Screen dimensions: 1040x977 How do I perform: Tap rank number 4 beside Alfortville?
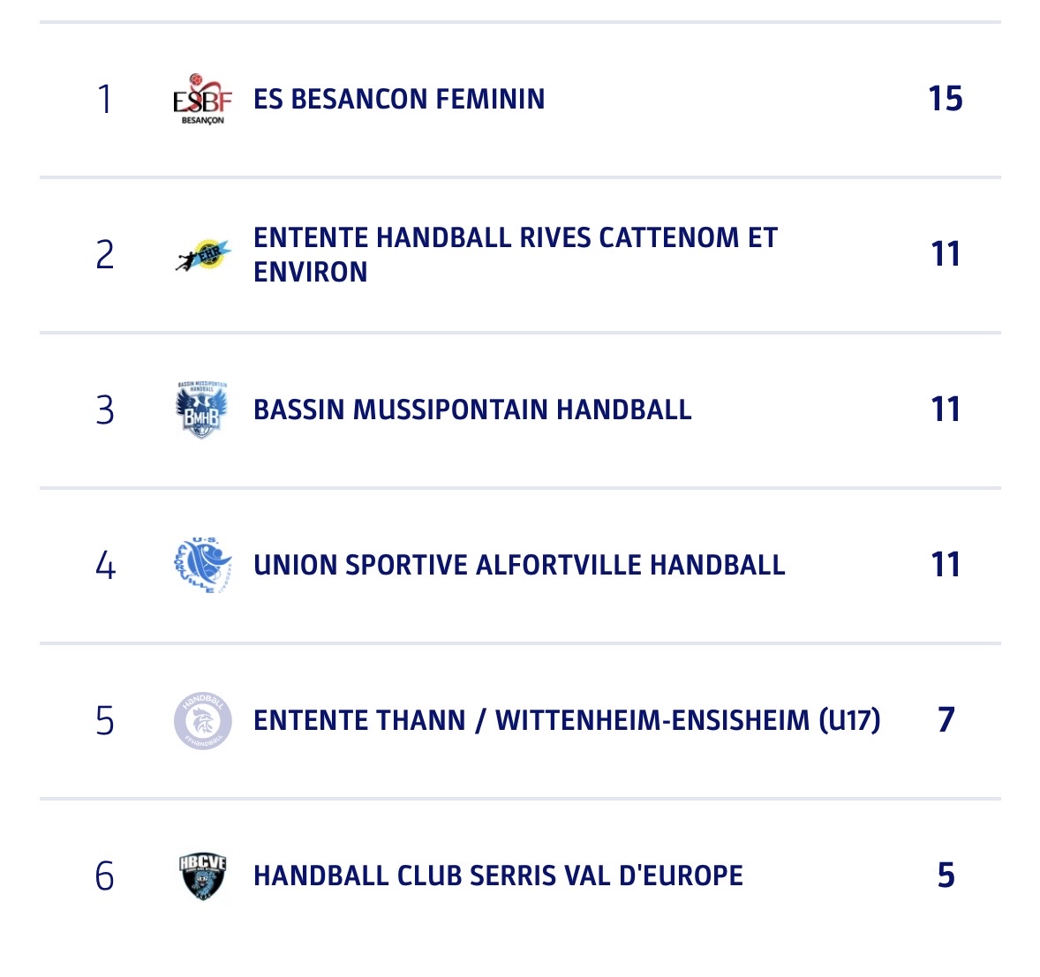click(105, 565)
